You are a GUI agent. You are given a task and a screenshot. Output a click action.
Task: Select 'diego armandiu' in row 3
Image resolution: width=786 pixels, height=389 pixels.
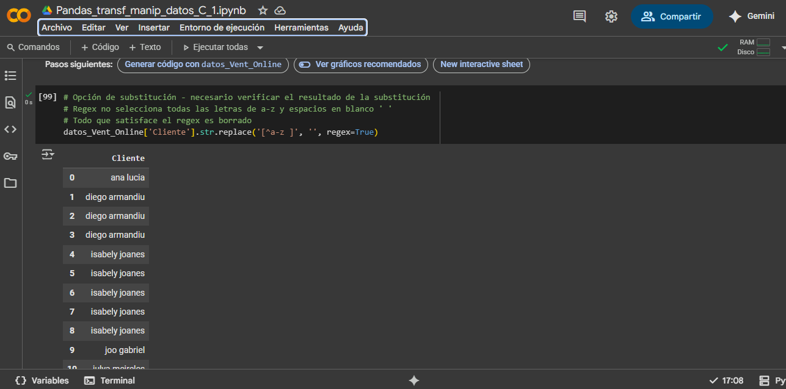pos(115,235)
